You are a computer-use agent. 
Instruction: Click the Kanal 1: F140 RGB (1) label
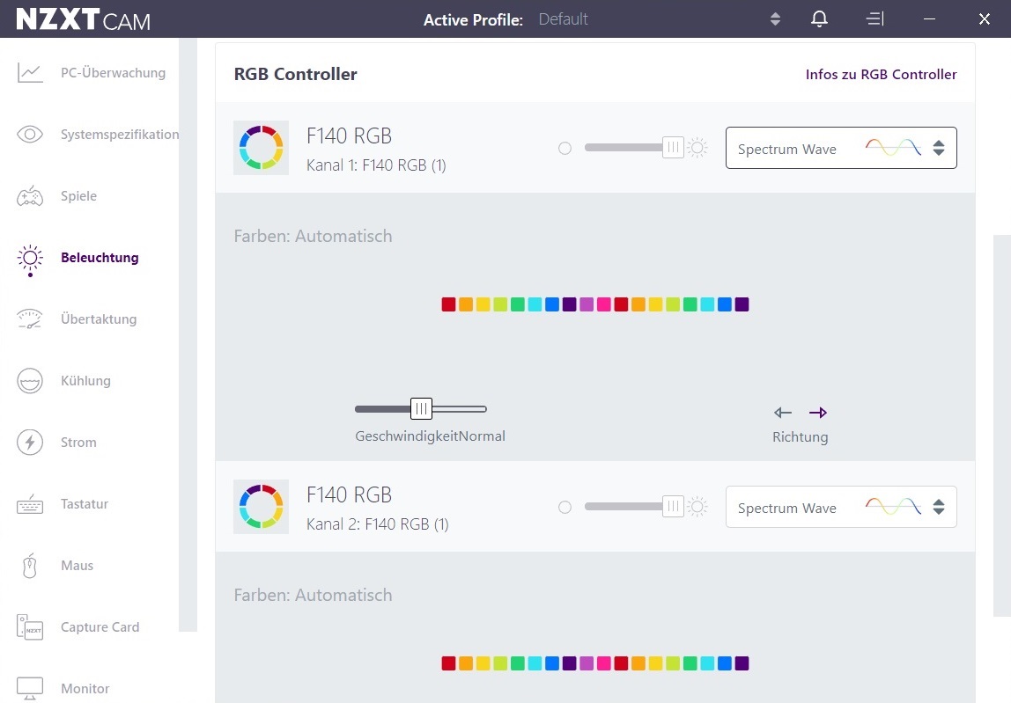click(377, 165)
